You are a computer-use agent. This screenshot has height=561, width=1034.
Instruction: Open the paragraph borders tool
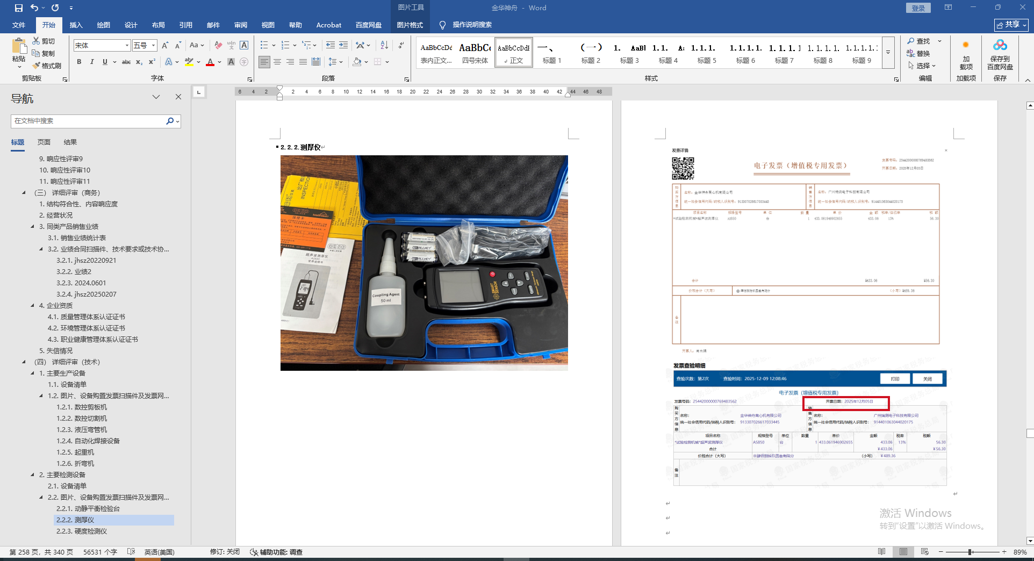[x=378, y=62]
